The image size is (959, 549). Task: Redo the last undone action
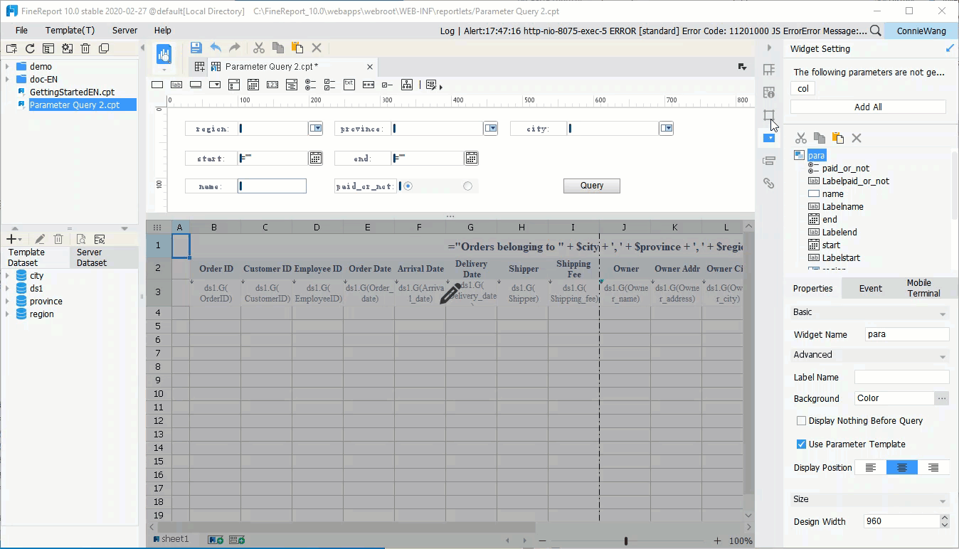coord(234,48)
